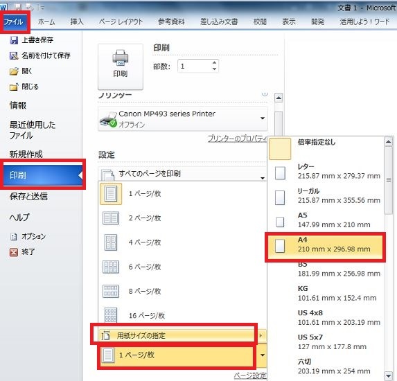This screenshot has width=397, height=381.
Task: Choose the 8 ページ/枚 layout icon
Action: click(111, 291)
